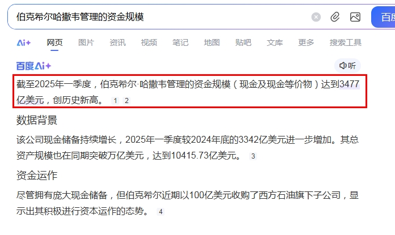The image size is (395, 235).
Task: Open citation reference 3
Action: (253, 156)
